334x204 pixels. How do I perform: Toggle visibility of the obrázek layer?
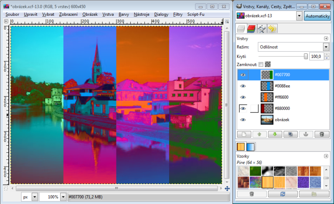coord(243,120)
